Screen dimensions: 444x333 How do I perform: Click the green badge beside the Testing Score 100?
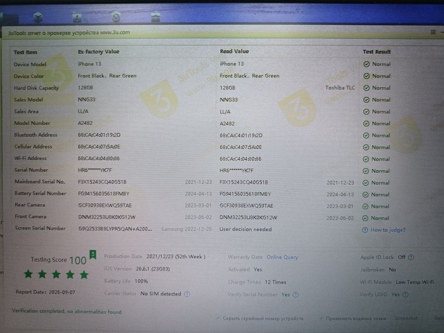click(x=93, y=254)
